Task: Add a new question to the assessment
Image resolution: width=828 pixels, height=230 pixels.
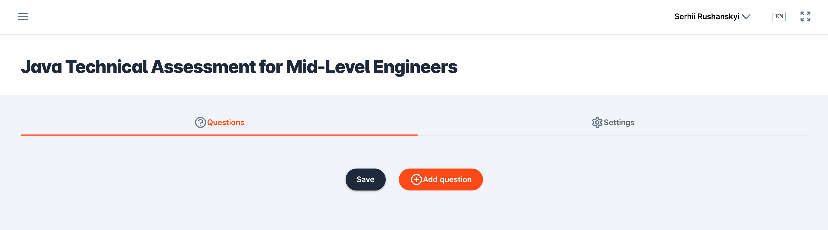Action: pos(441,179)
